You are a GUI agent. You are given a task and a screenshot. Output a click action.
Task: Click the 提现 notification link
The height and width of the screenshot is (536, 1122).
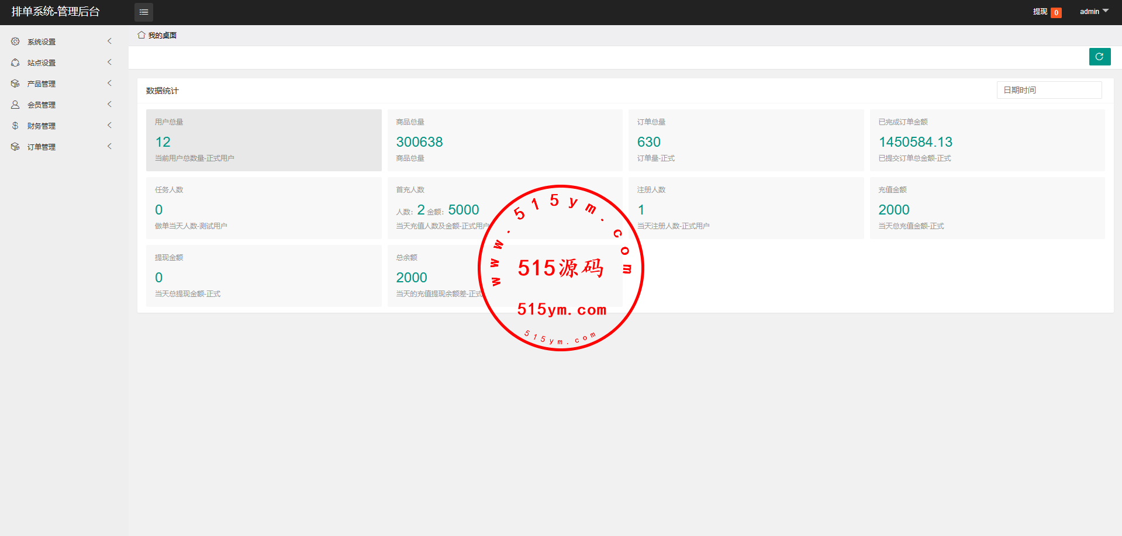1040,12
